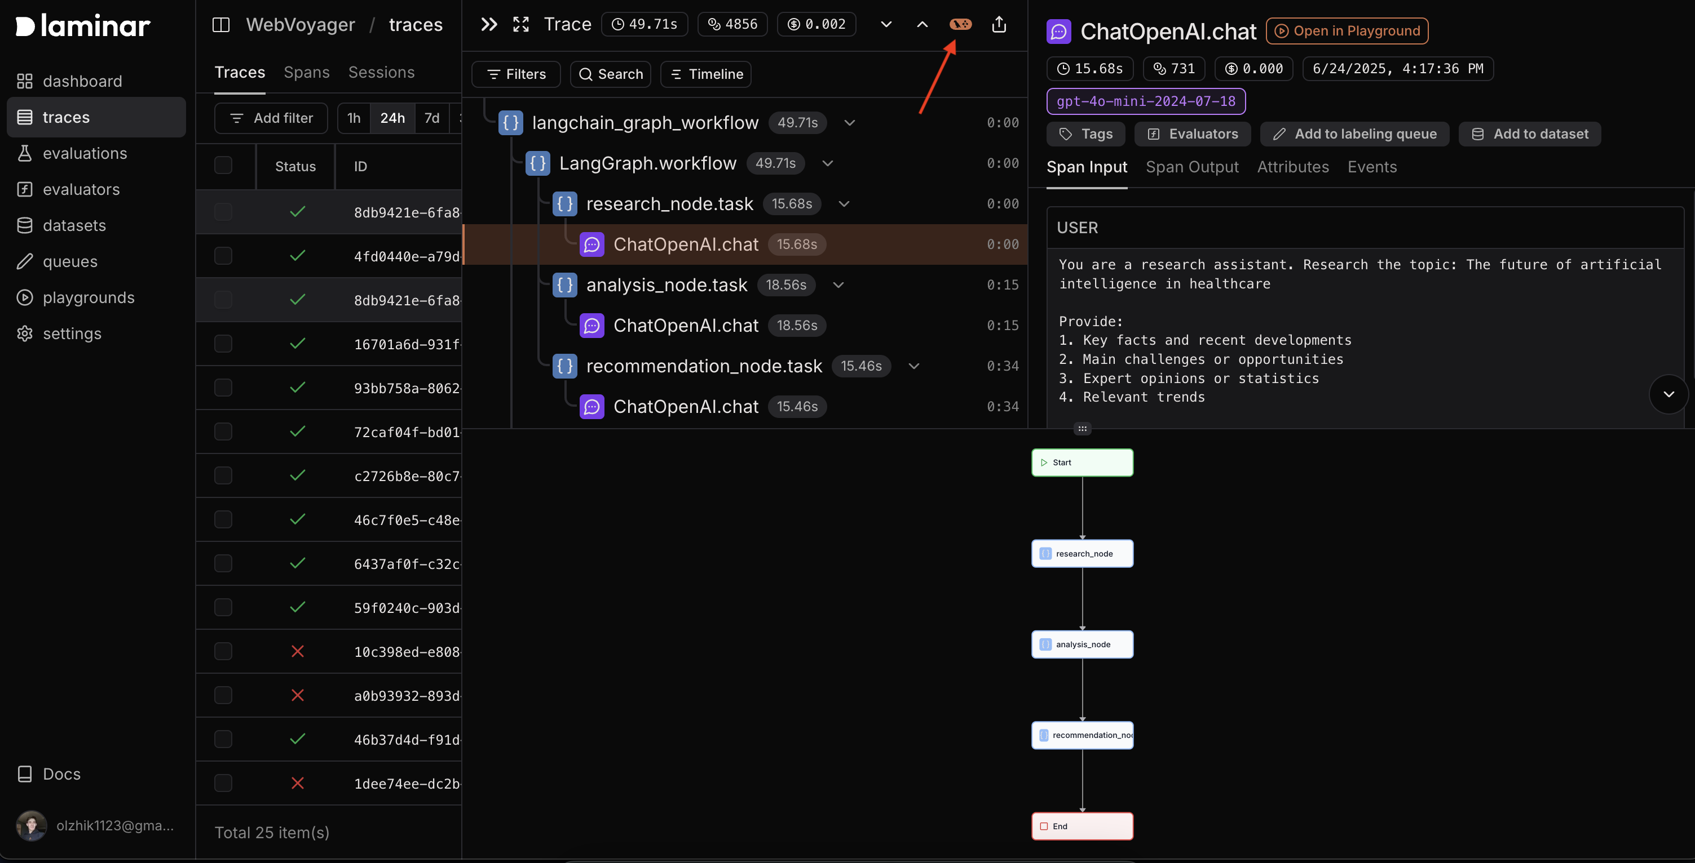Switch to the Span Output tab
Viewport: 1695px width, 863px height.
click(1191, 167)
